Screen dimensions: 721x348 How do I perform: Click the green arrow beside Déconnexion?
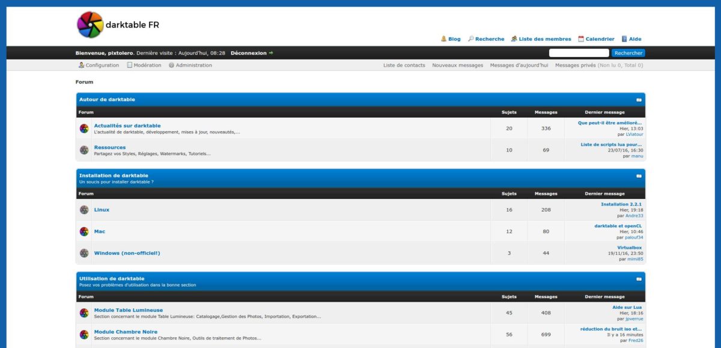click(x=271, y=53)
